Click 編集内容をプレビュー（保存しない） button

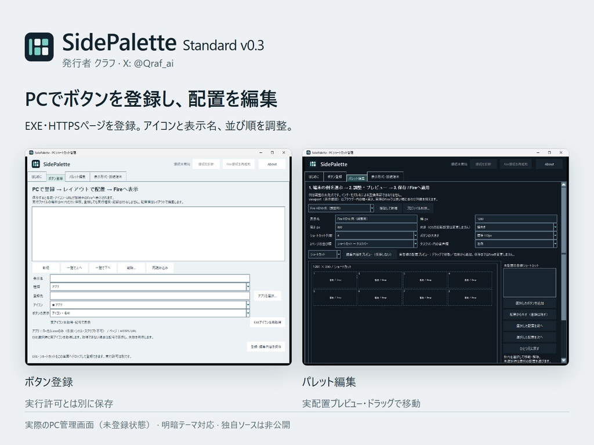[368, 254]
